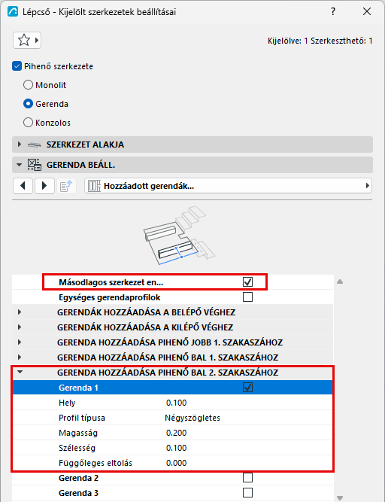Click the Gerenda beáll. panel icon
Screen dimensions: 385x502
point(35,165)
